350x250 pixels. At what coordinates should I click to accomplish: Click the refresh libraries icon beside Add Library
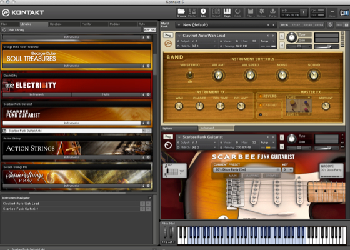4,30
